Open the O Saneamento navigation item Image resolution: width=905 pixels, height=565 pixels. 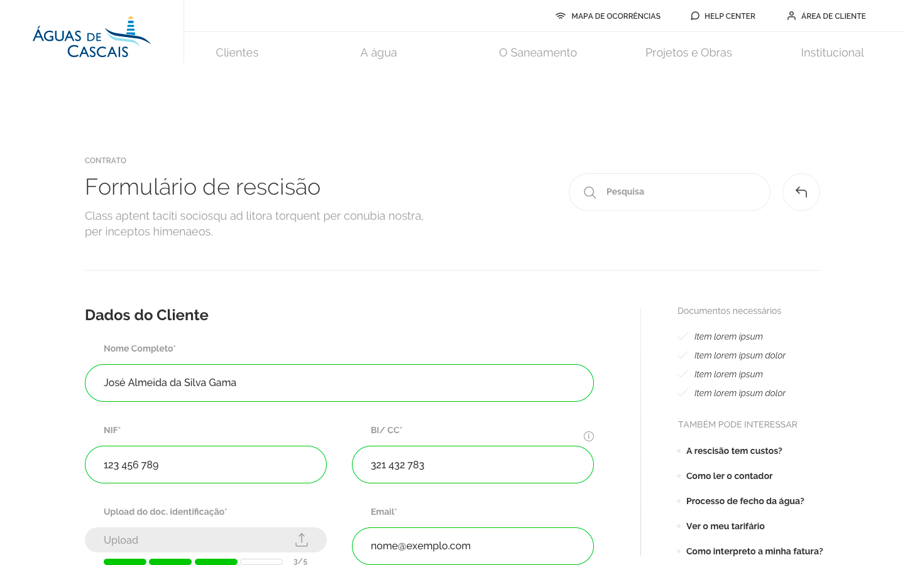click(537, 53)
